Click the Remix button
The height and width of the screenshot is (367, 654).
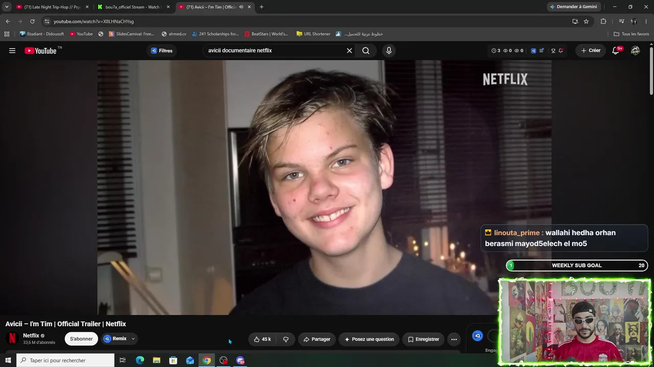pyautogui.click(x=115, y=338)
